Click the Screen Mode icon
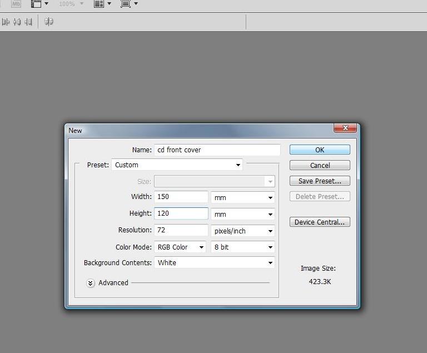The image size is (427, 353). (x=126, y=4)
